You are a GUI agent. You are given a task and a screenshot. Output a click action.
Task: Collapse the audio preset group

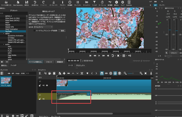[3, 44]
